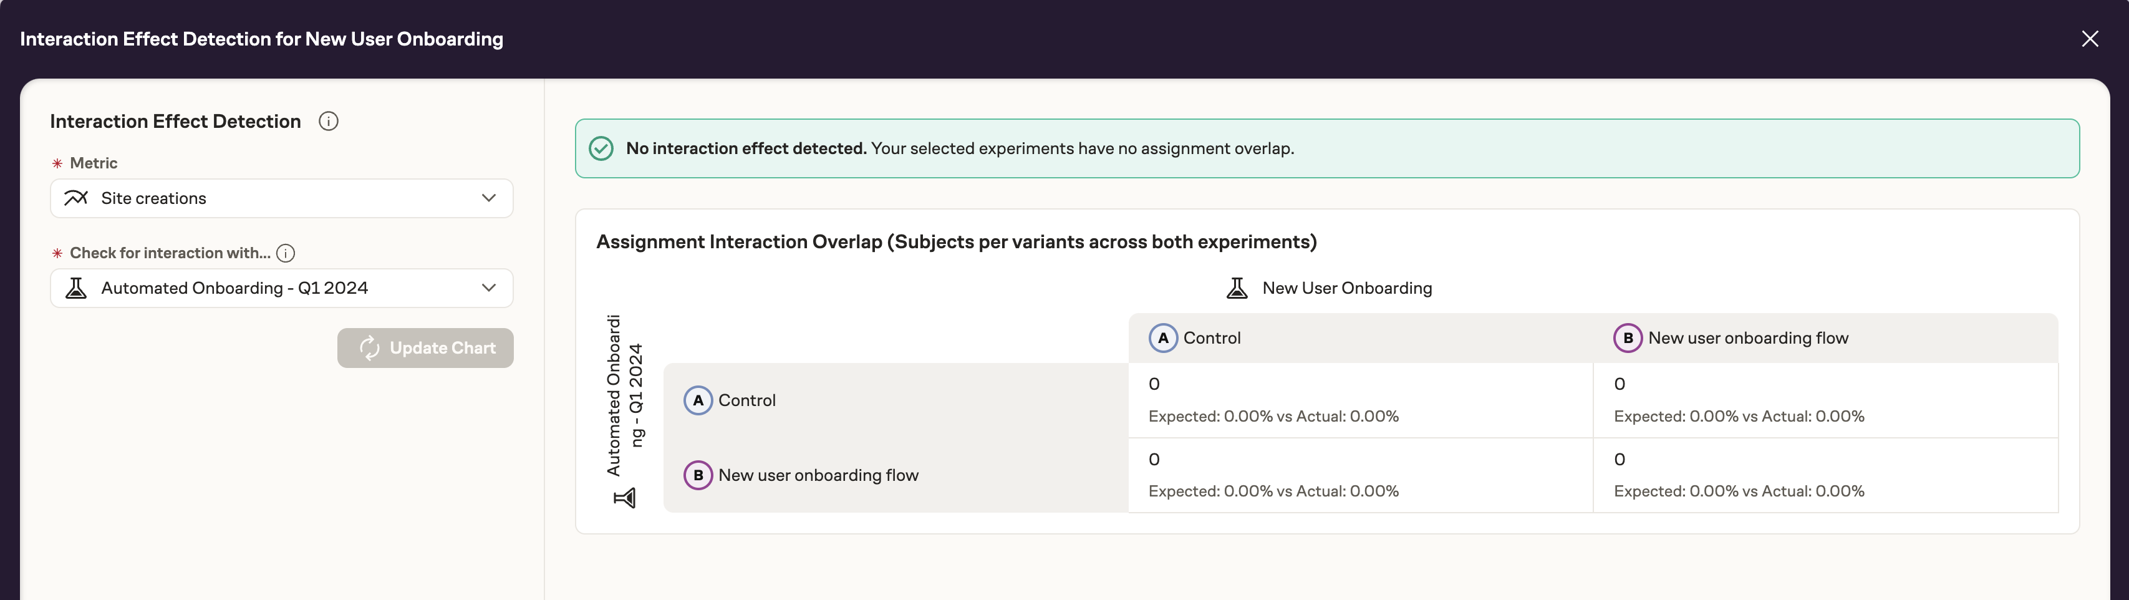The width and height of the screenshot is (2129, 600).
Task: Click the vertical Automated Onboarding axis label
Action: click(x=624, y=395)
